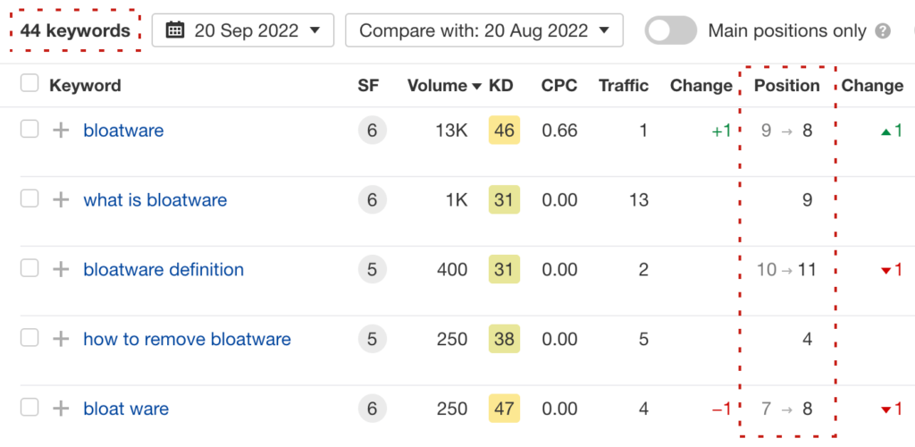Open the bloatware definition keyword link

[164, 269]
